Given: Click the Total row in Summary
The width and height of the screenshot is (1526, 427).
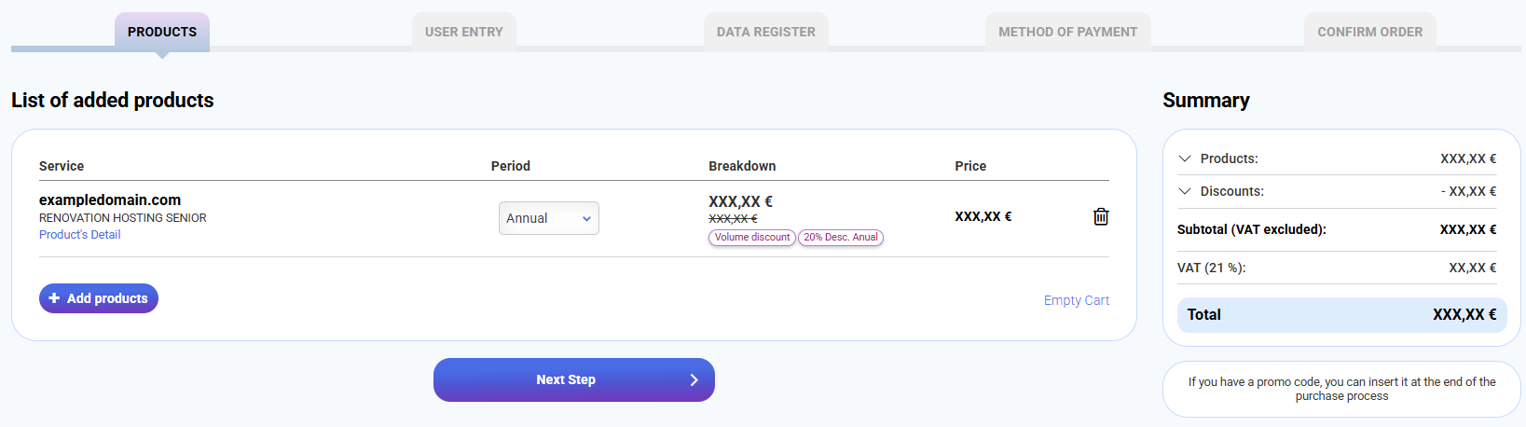Looking at the screenshot, I should [x=1341, y=315].
